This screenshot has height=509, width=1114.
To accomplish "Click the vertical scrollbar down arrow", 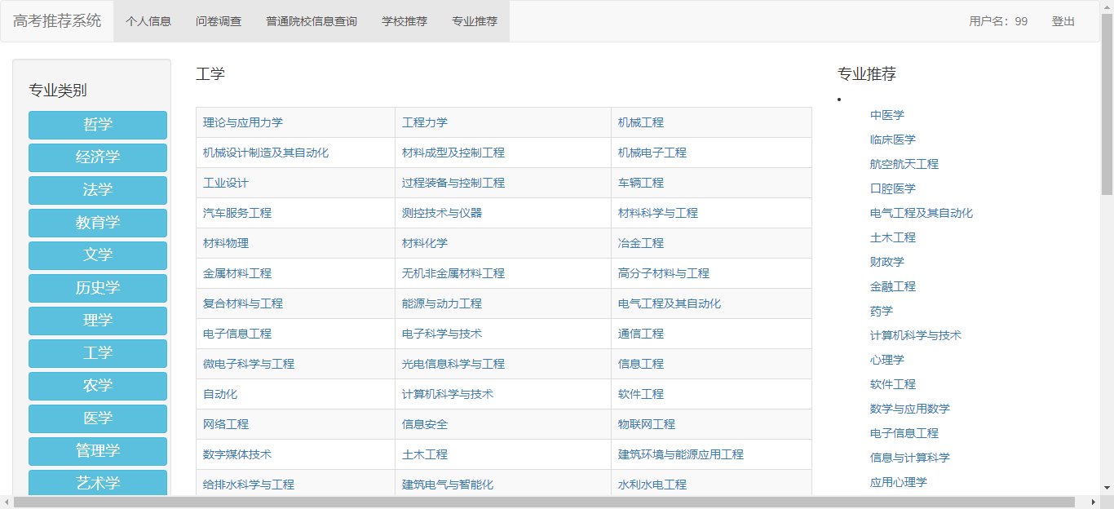I will tap(1107, 488).
